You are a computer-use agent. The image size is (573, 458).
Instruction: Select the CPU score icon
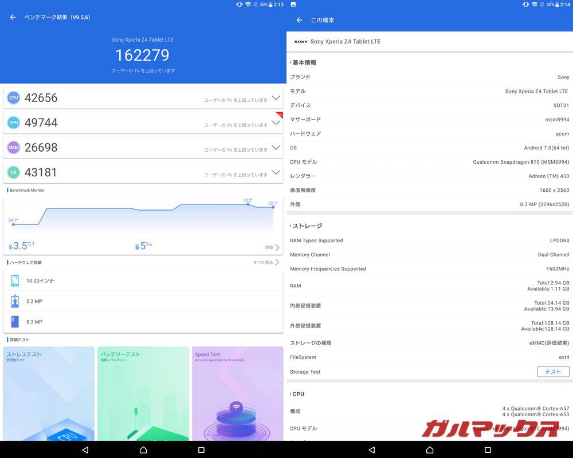13,97
